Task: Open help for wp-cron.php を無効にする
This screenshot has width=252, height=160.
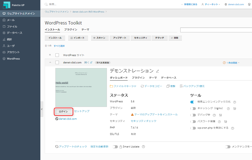Action: (x=232, y=128)
